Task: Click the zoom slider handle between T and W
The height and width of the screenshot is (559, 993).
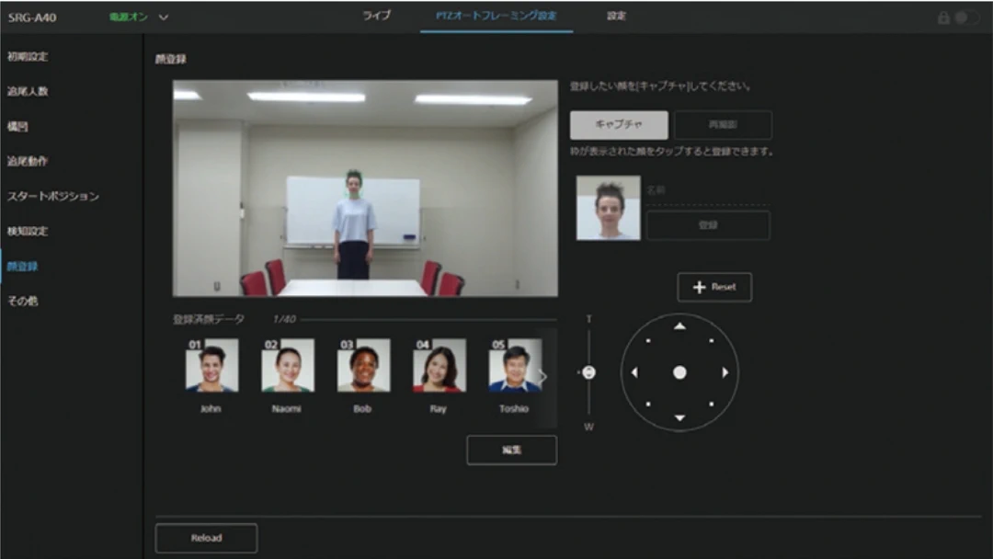Action: tap(588, 372)
